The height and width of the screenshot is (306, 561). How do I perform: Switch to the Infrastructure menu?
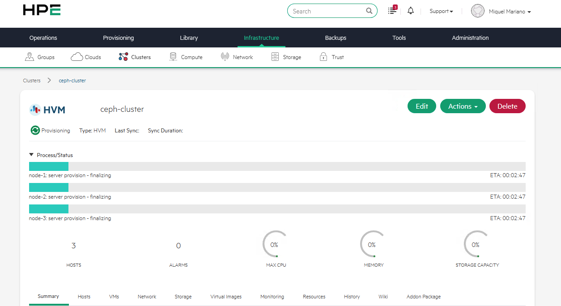click(x=261, y=38)
